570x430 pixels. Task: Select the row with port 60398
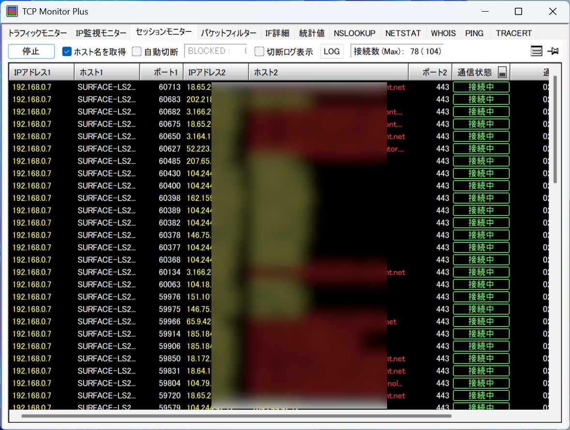pos(279,198)
